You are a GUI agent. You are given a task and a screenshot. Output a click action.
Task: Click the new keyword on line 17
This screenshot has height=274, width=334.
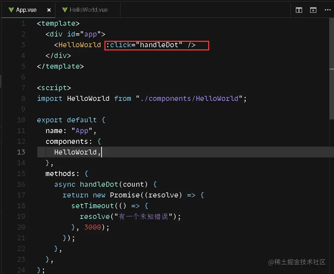tap(99, 195)
